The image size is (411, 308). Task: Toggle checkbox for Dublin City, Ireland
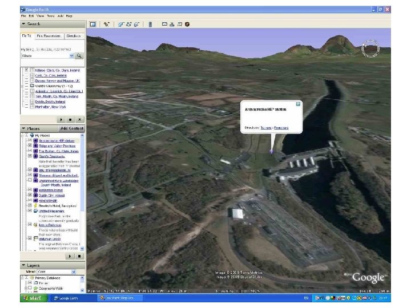(x=30, y=195)
